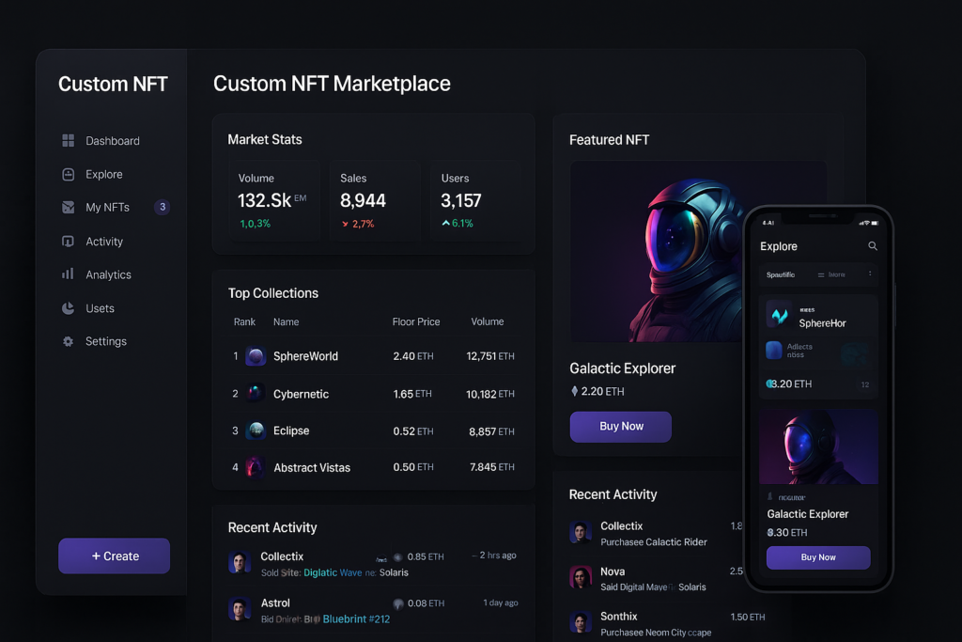This screenshot has width=962, height=642.
Task: Click the SphereWorld collection avatar
Action: click(x=256, y=356)
